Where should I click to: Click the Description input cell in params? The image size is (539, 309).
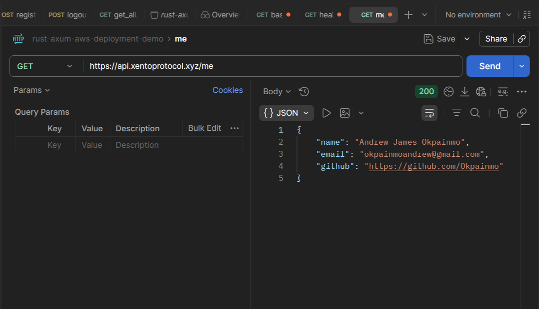point(176,145)
